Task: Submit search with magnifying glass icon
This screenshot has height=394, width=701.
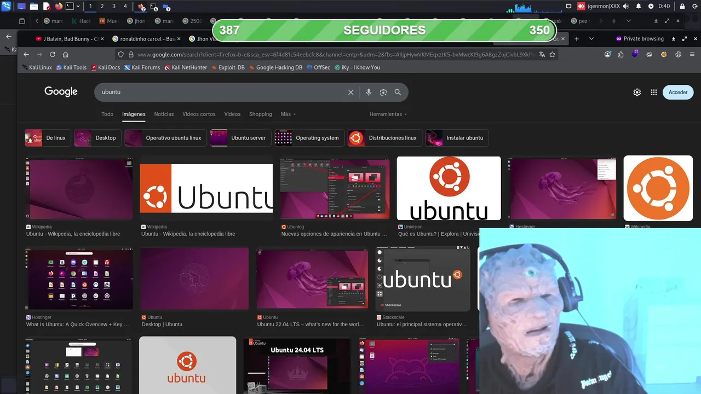Action: pos(398,92)
